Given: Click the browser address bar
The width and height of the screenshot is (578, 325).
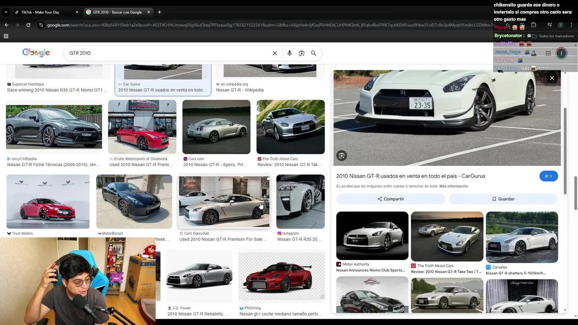Looking at the screenshot, I should point(271,25).
